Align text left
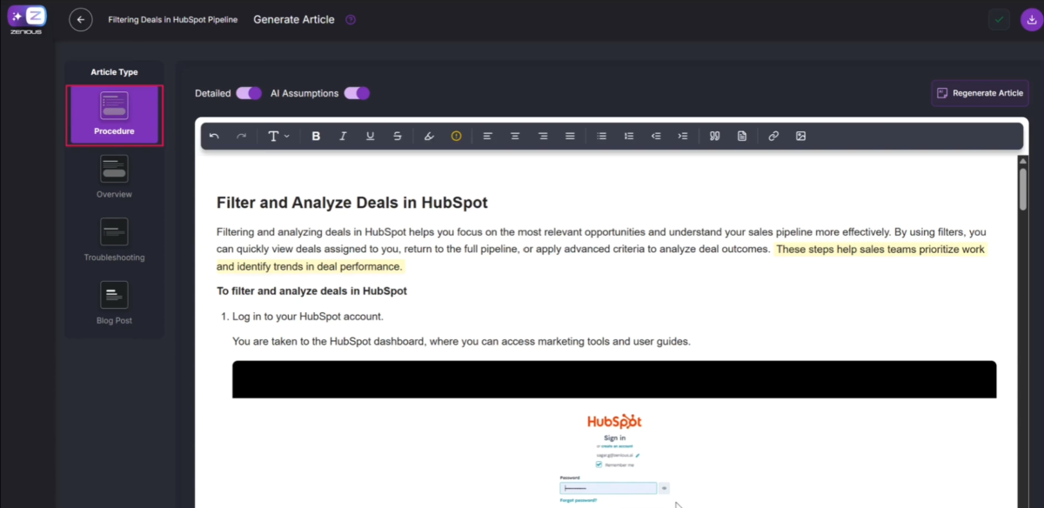The height and width of the screenshot is (508, 1044). tap(487, 137)
